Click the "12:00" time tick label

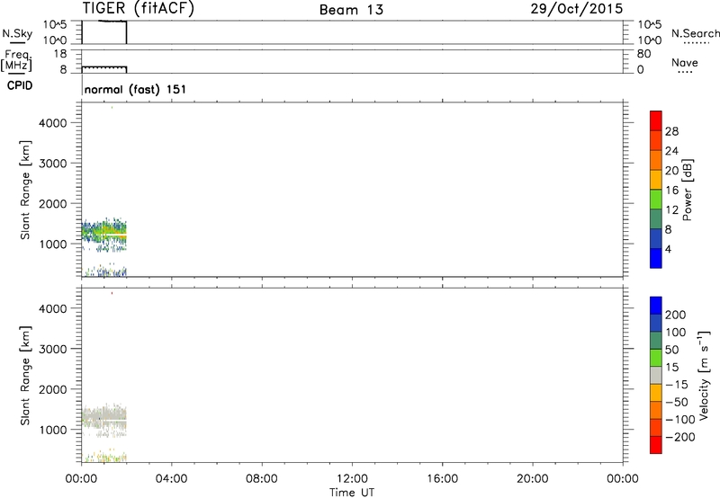click(x=352, y=479)
